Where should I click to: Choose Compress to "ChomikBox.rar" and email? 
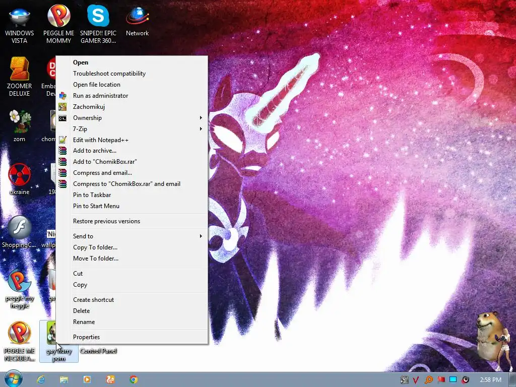pos(132,184)
